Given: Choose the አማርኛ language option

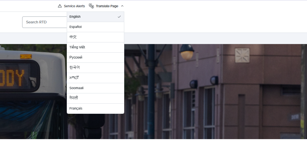Looking at the screenshot, I should point(96,78).
